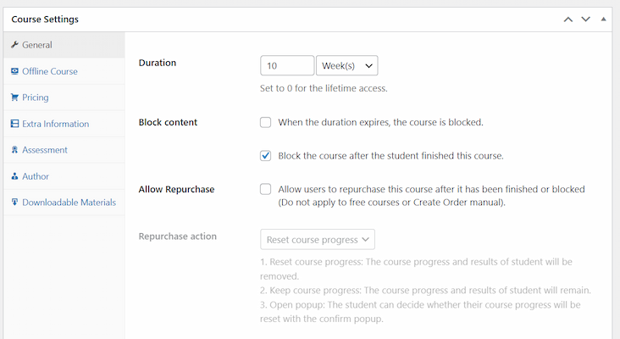Open Extra Information settings tab
The image size is (620, 339).
[55, 124]
